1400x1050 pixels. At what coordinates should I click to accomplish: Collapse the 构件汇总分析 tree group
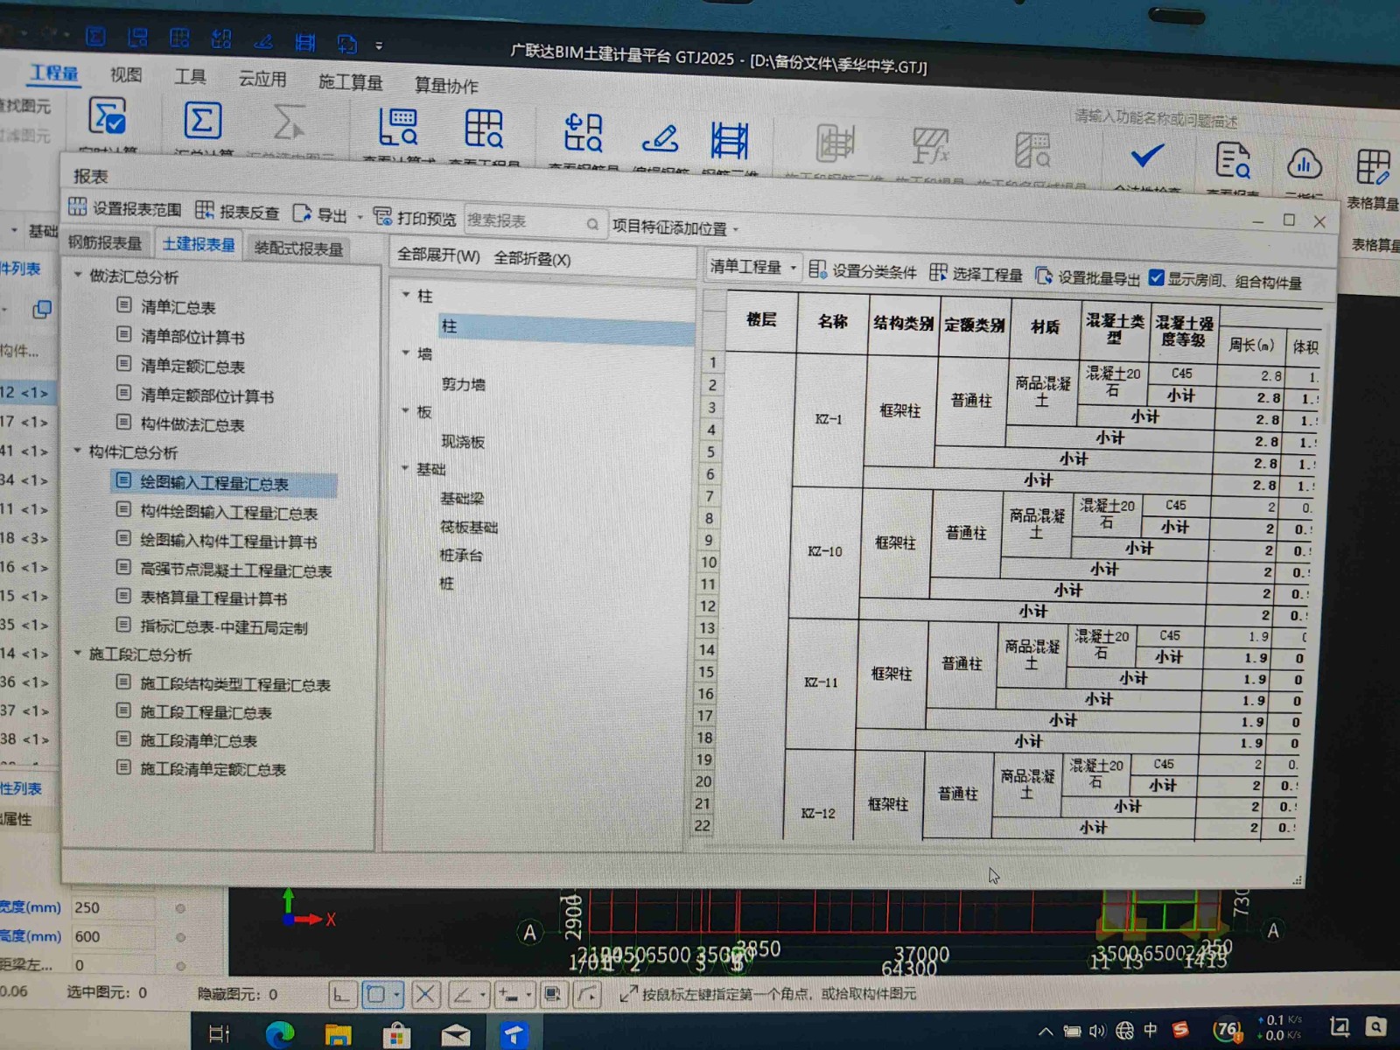point(77,451)
